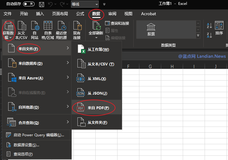Click 编辑链接 (Edit Links) button

point(115,38)
